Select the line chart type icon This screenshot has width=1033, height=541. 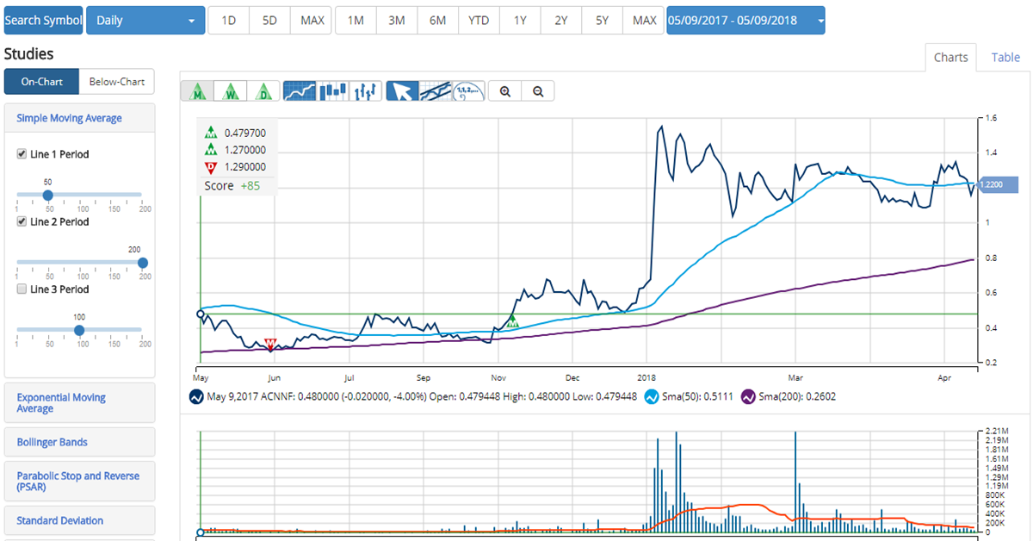coord(299,90)
